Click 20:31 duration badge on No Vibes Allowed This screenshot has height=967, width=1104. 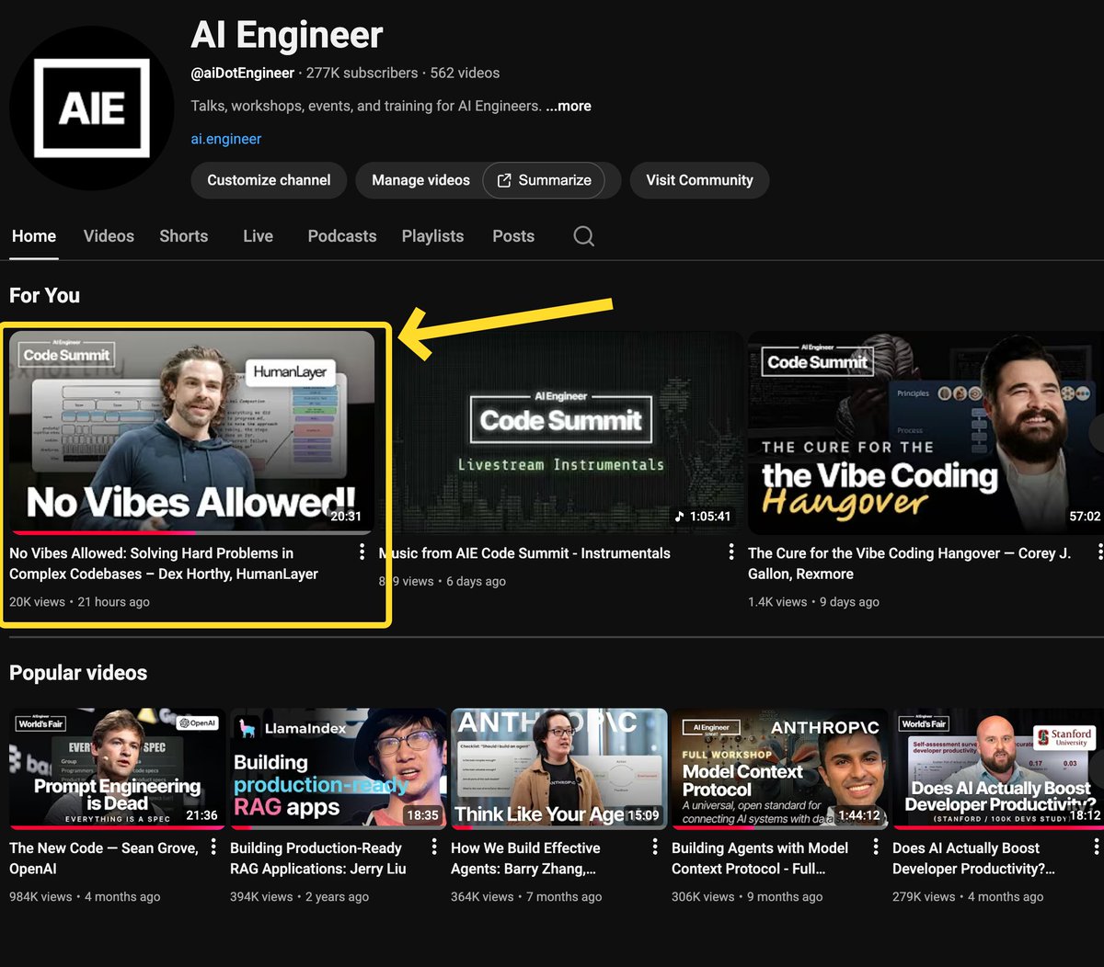(x=346, y=517)
